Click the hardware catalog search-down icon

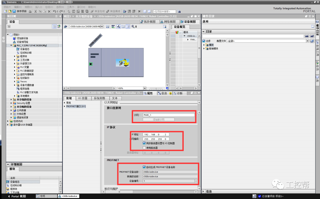click(307, 36)
